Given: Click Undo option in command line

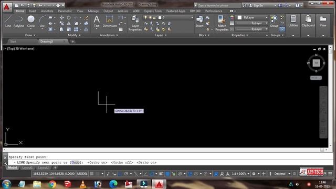Looking at the screenshot, I should (75, 162).
